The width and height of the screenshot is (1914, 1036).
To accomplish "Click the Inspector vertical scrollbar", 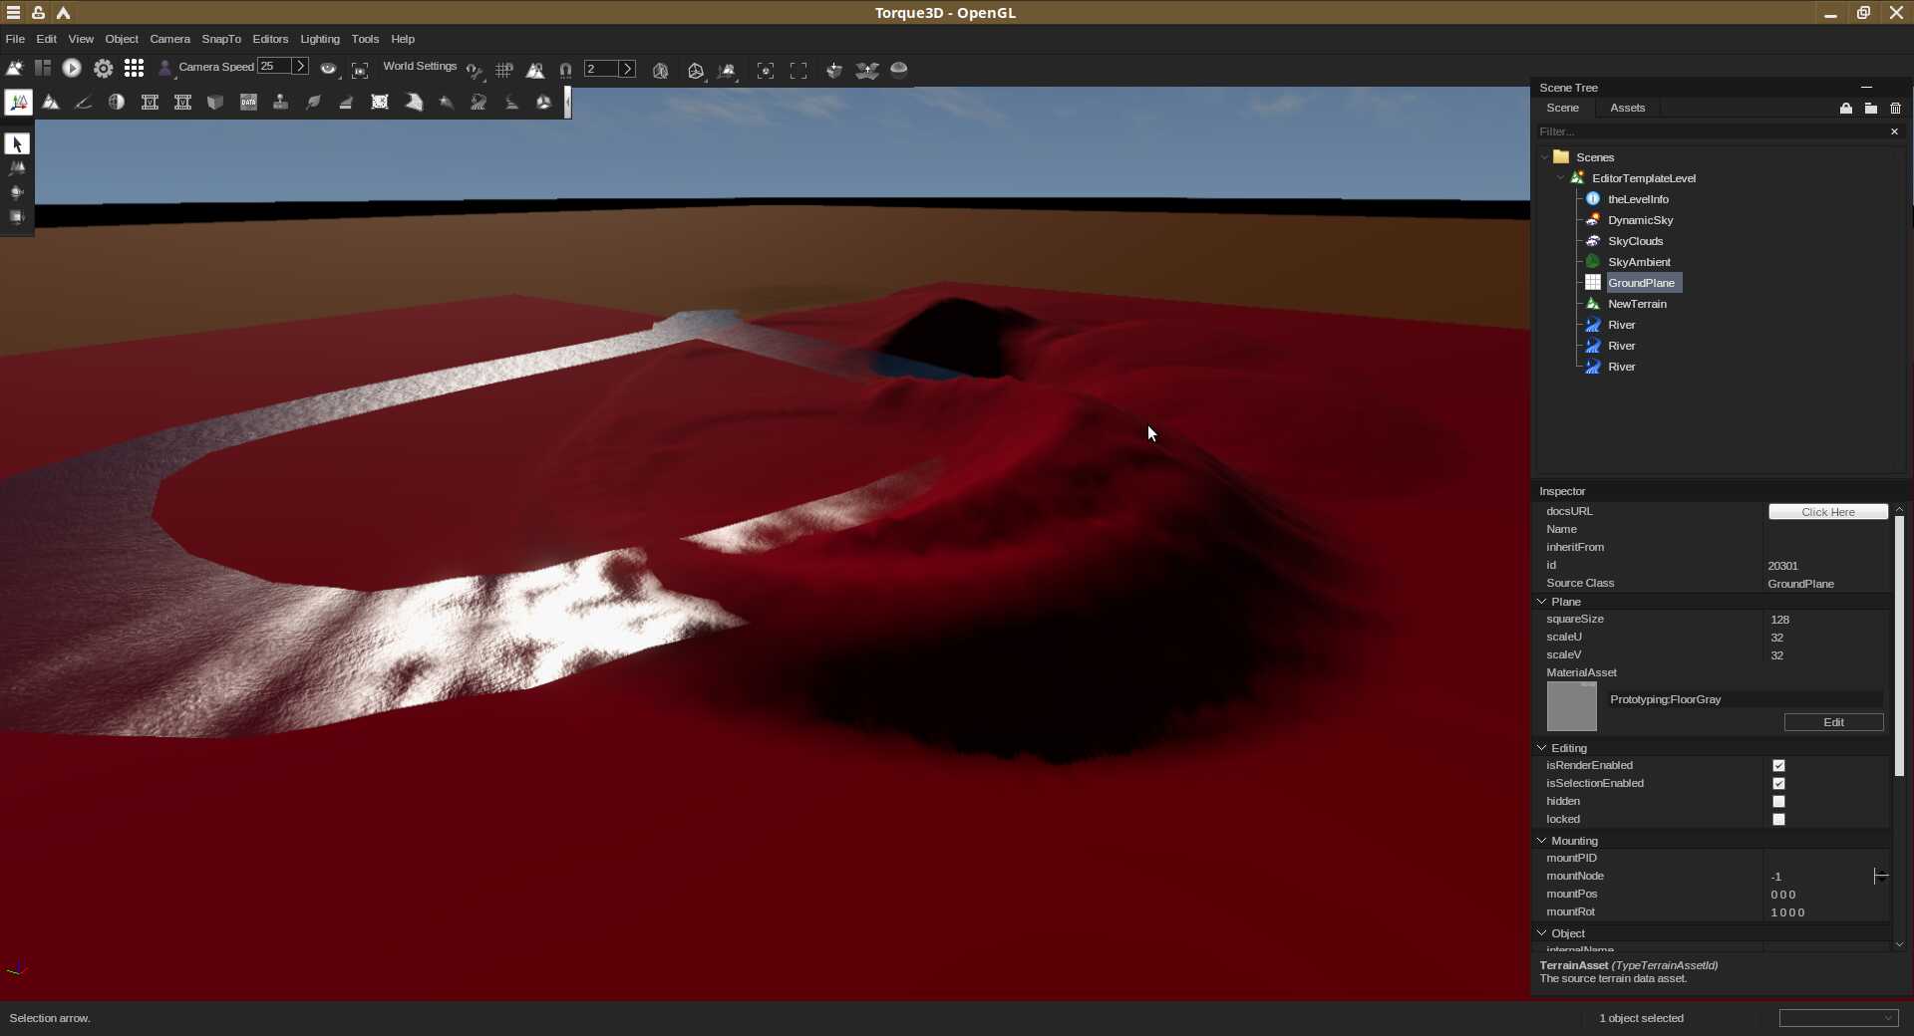I will coord(1899,645).
